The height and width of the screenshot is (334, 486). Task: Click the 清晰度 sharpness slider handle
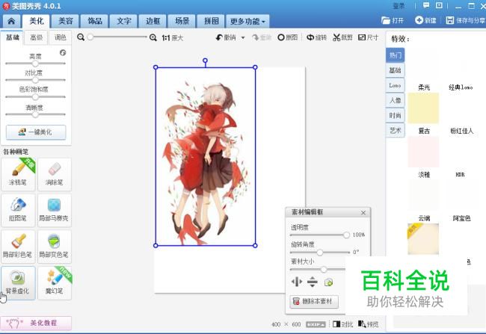click(x=35, y=114)
